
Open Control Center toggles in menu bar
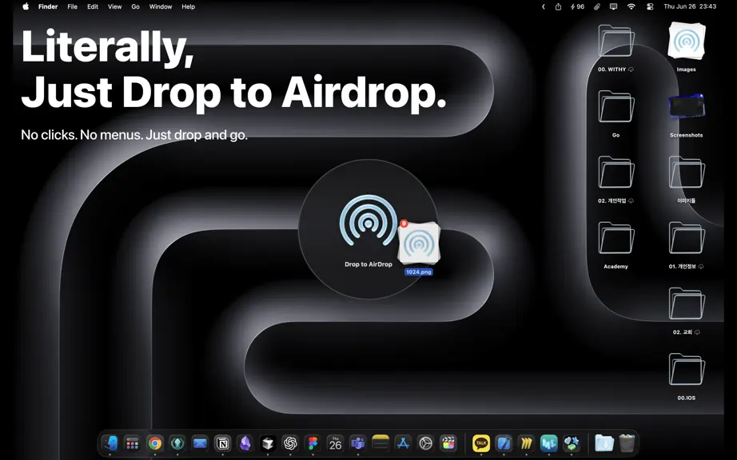click(x=650, y=6)
